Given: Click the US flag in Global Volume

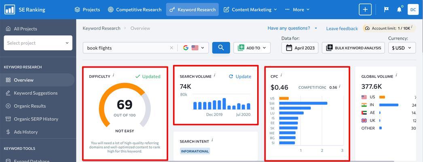Looking at the screenshot, I should (364, 97).
